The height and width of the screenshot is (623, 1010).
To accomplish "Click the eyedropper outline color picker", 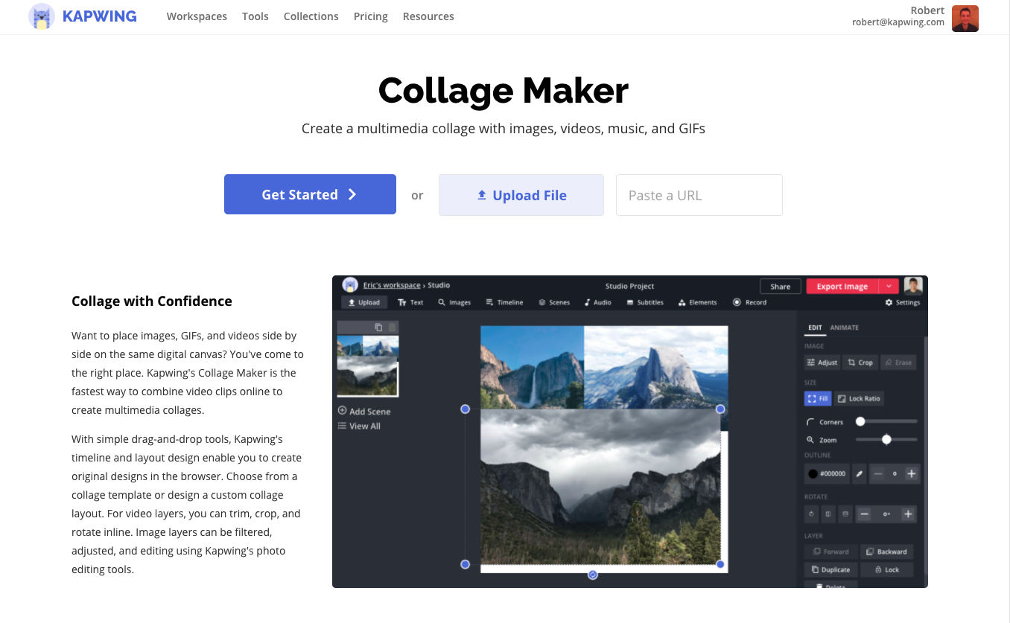I will (x=859, y=473).
